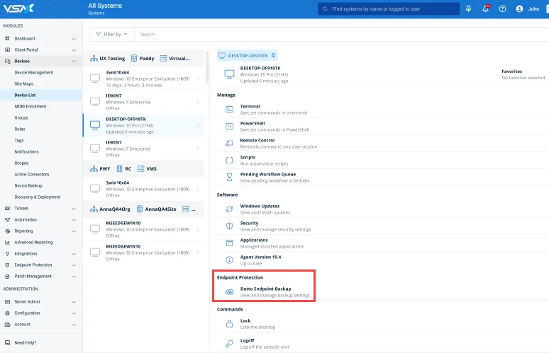This screenshot has width=549, height=353.
Task: Click the Lock desktop padlock icon
Action: (229, 323)
